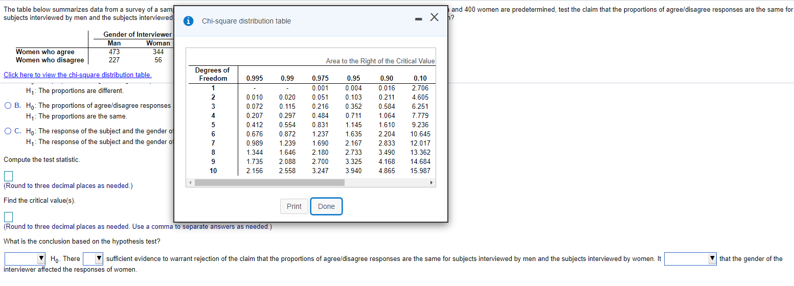794x286 pixels.
Task: Click the 0.95 column header
Action: pyautogui.click(x=353, y=79)
